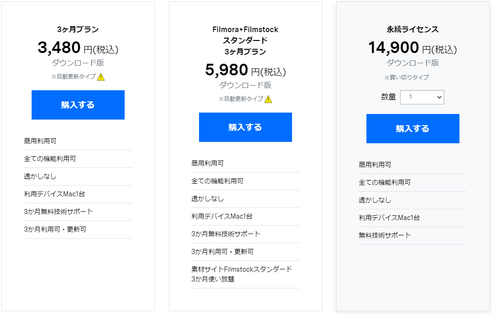Click 3か月利用可・更新可 in first plan
The image size is (492, 314).
point(55,229)
